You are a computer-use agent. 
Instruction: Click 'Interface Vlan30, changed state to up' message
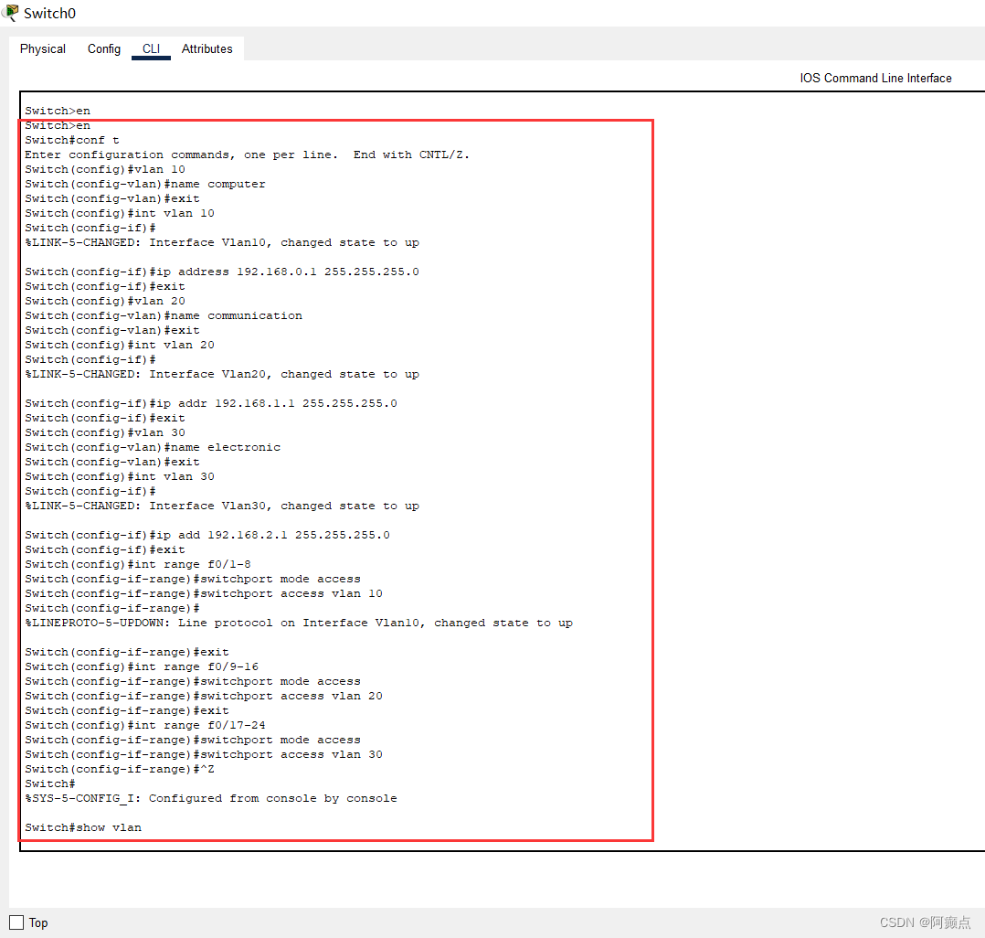coord(222,506)
